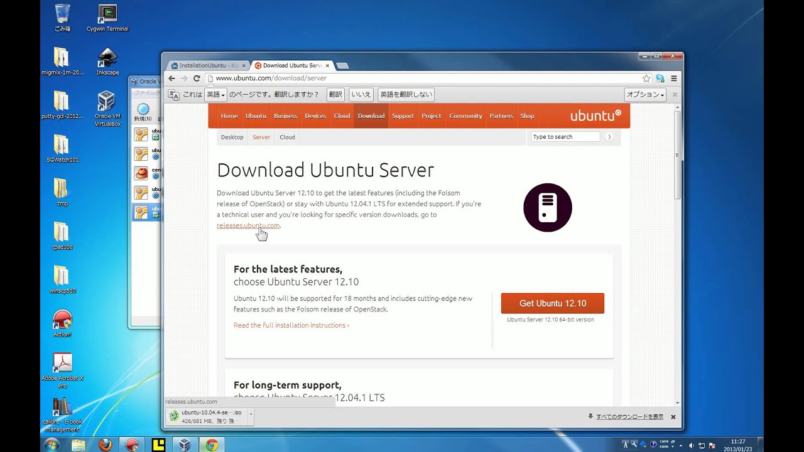Image resolution: width=804 pixels, height=452 pixels.
Task: Open the Windows Start button
Action: point(52,444)
